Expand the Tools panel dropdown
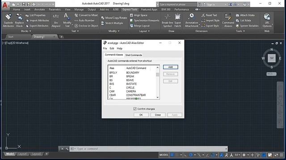 click(x=240, y=31)
